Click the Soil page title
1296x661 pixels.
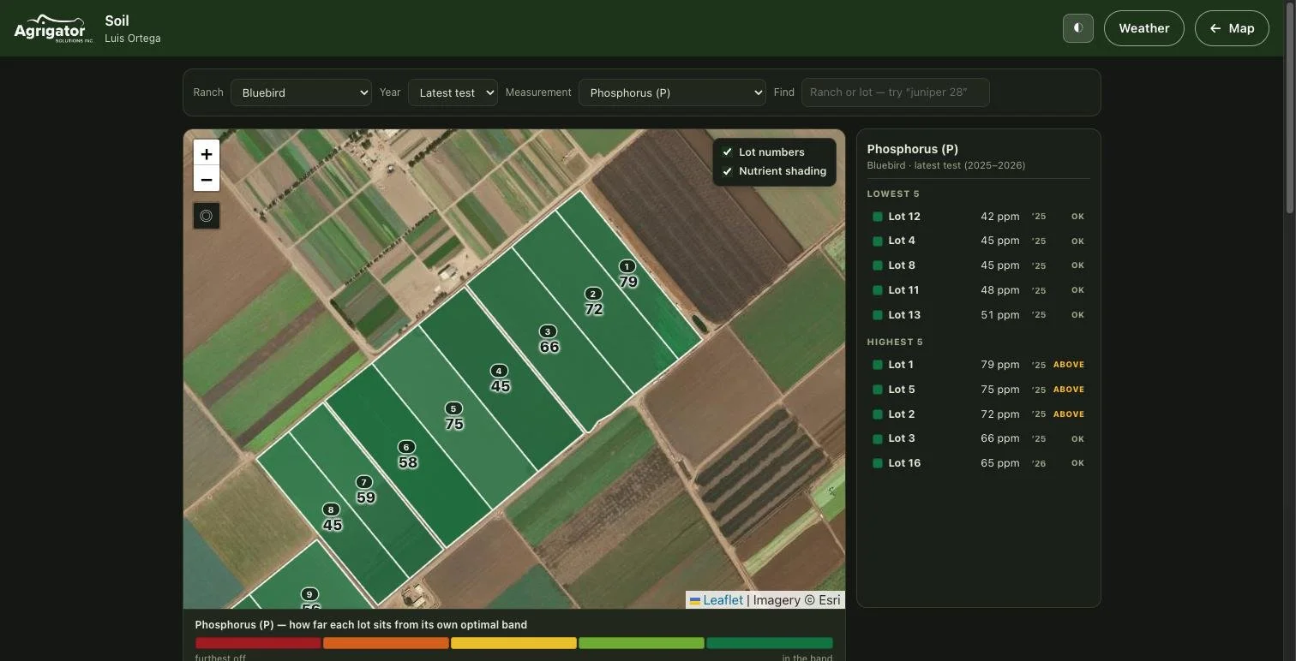click(117, 21)
